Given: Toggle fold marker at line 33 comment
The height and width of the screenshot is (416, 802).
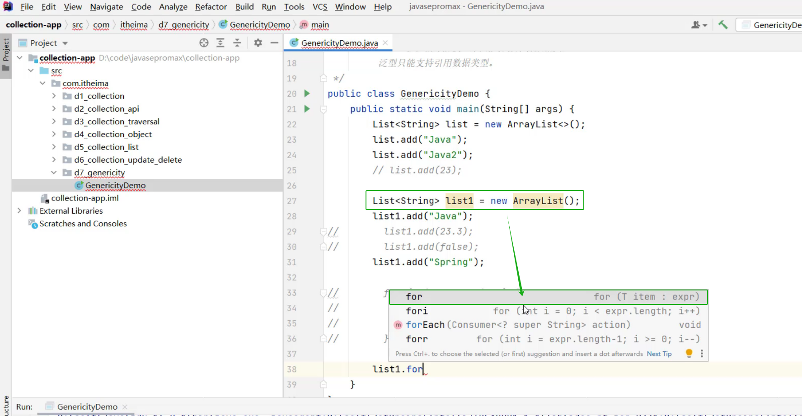Looking at the screenshot, I should tap(324, 293).
